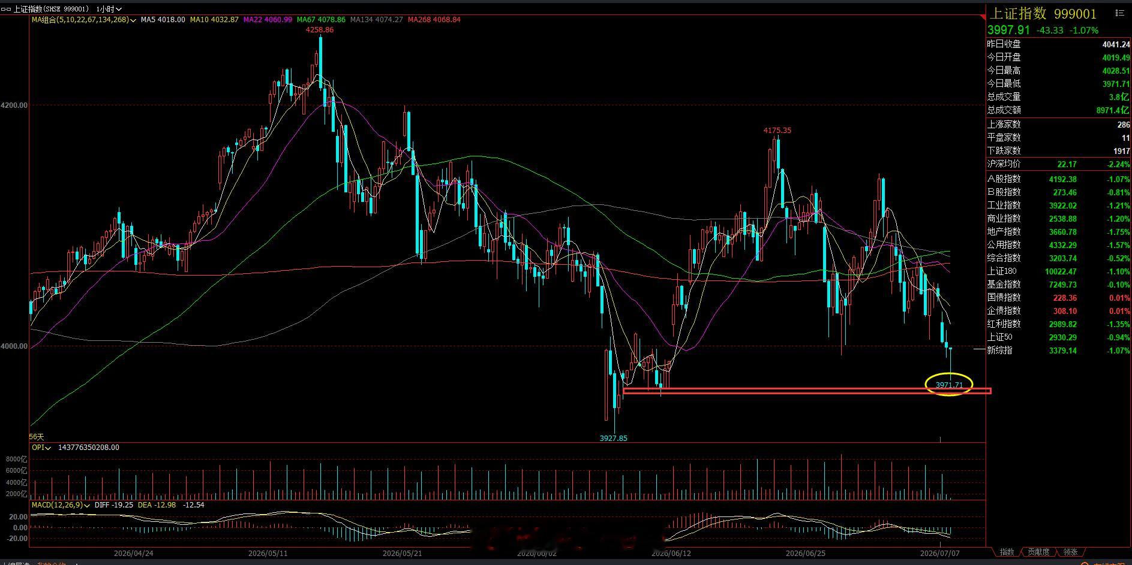Open the B股指数 row

pos(1059,192)
